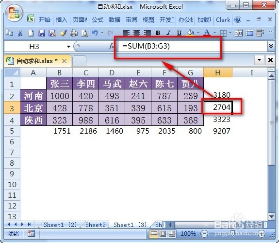Click the Print icon
The width and height of the screenshot is (279, 243).
pos(74,33)
